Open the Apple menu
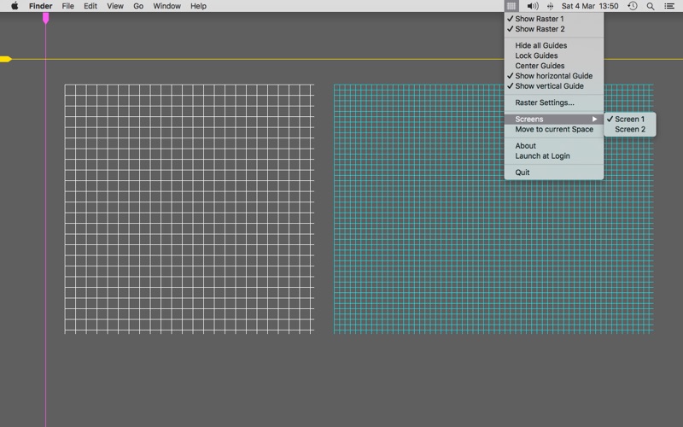 tap(15, 6)
